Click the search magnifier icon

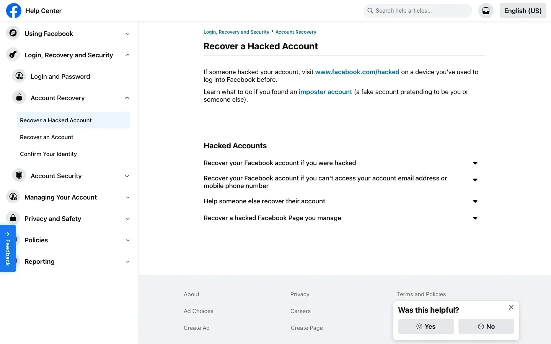pos(370,11)
